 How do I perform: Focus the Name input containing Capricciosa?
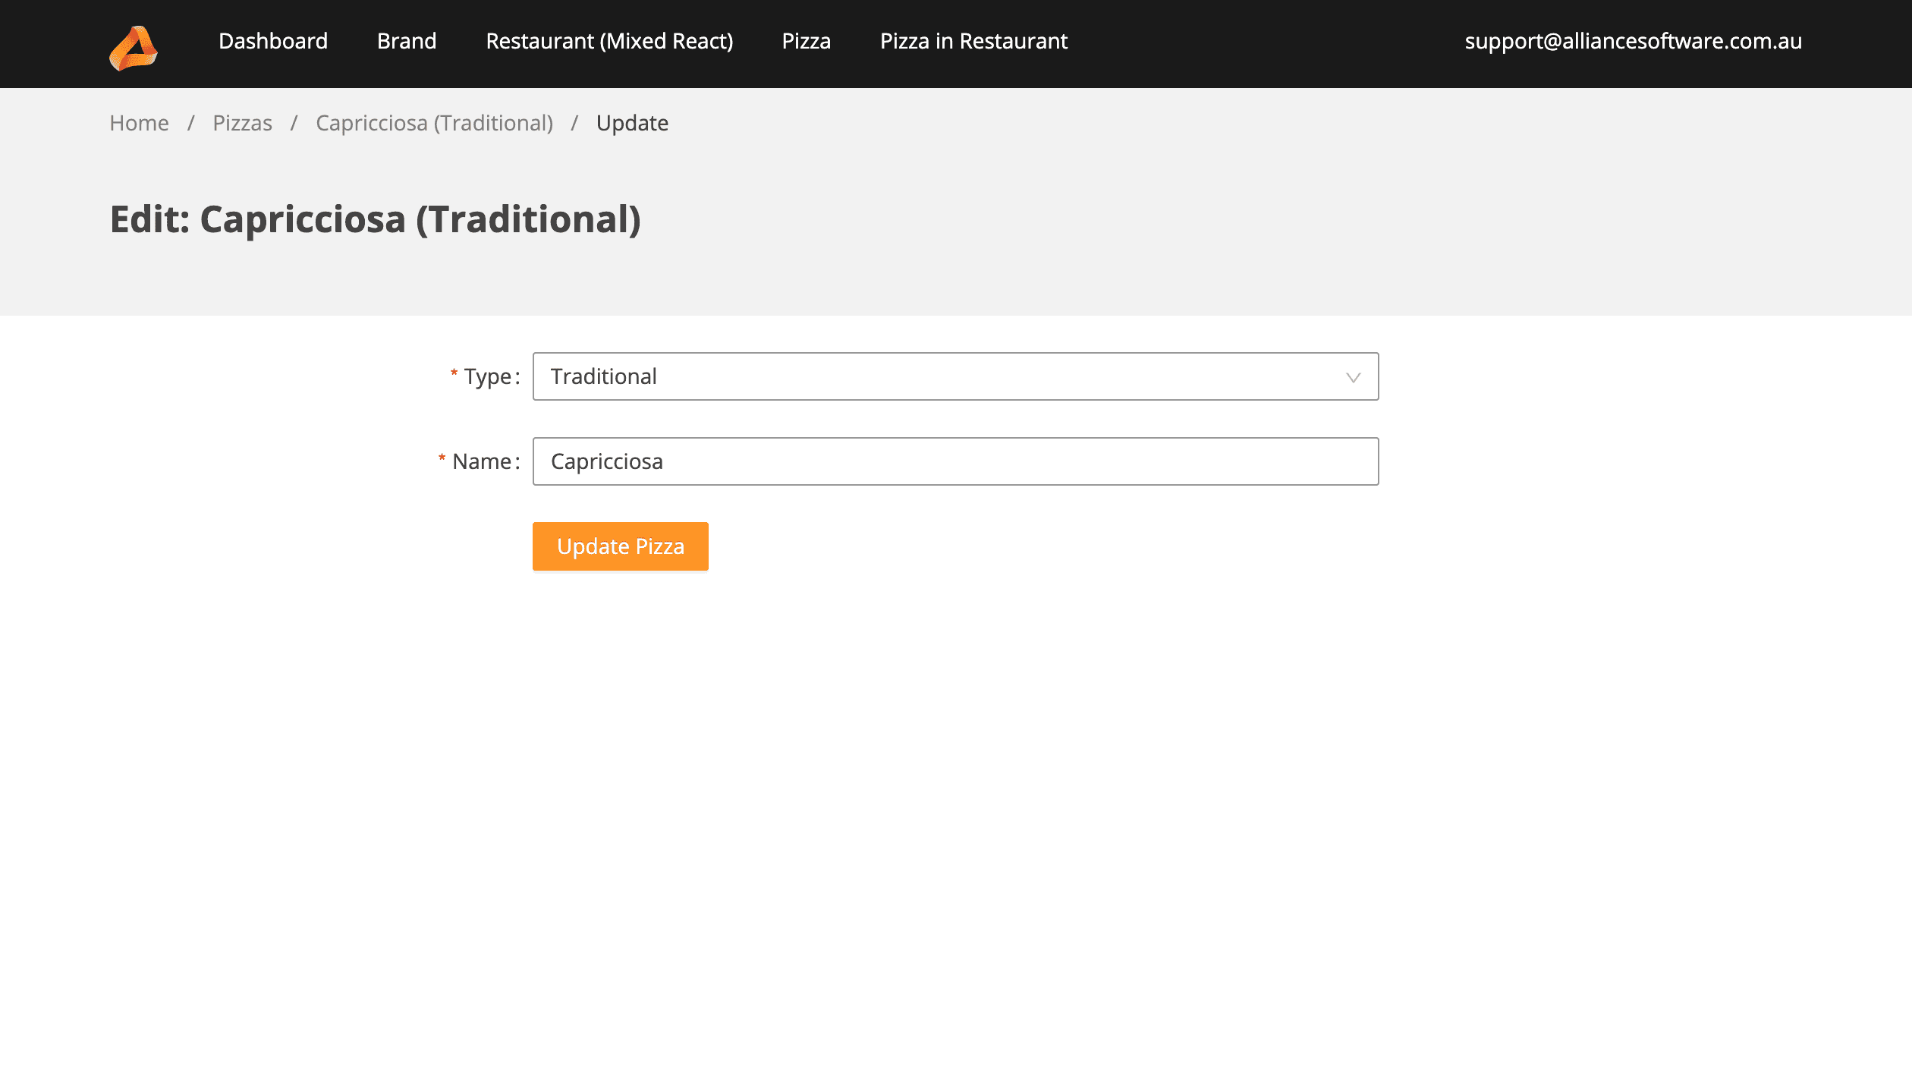coord(955,461)
